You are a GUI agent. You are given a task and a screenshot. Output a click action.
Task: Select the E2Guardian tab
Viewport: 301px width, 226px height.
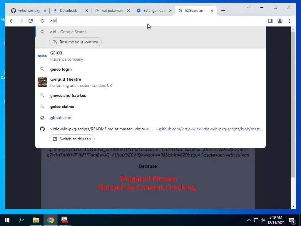(x=195, y=11)
